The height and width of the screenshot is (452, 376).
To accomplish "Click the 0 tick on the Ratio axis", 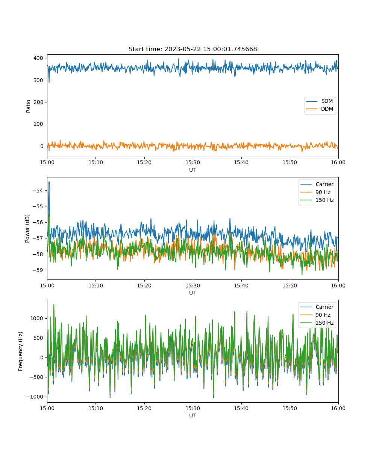I will pos(42,146).
